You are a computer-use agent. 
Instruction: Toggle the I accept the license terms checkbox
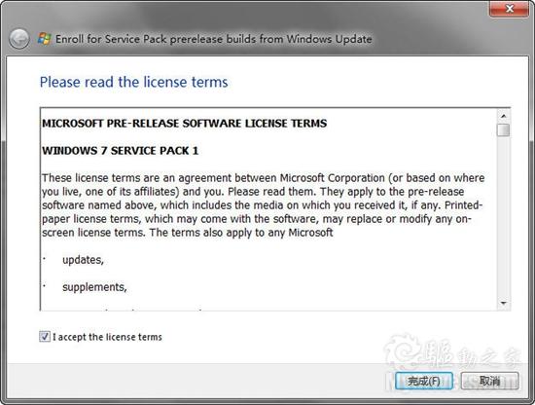click(x=45, y=337)
